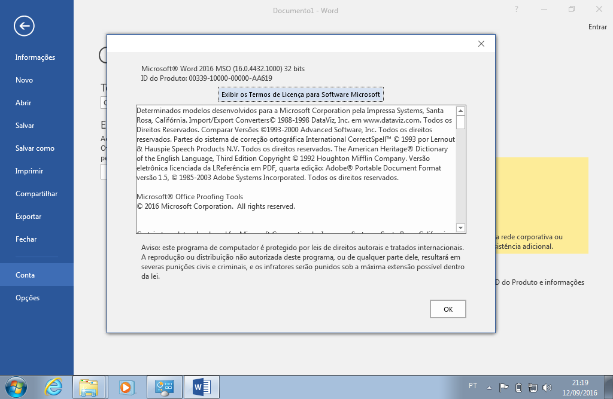Image resolution: width=613 pixels, height=399 pixels.
Task: Click the scrollbar thumb in license box
Action: [x=460, y=122]
